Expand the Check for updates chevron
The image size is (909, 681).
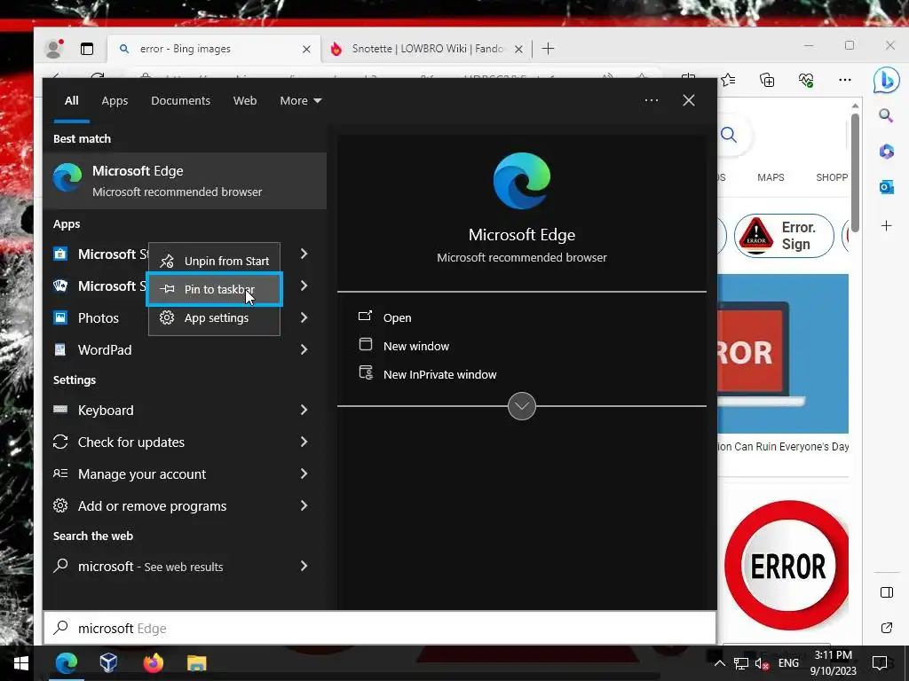tap(304, 442)
